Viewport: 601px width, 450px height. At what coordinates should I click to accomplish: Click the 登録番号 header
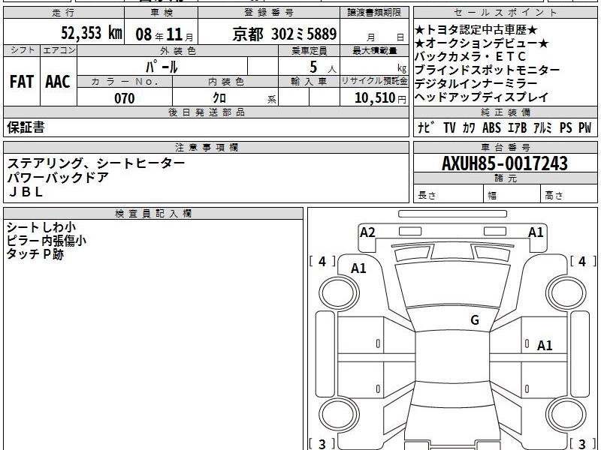pos(269,13)
